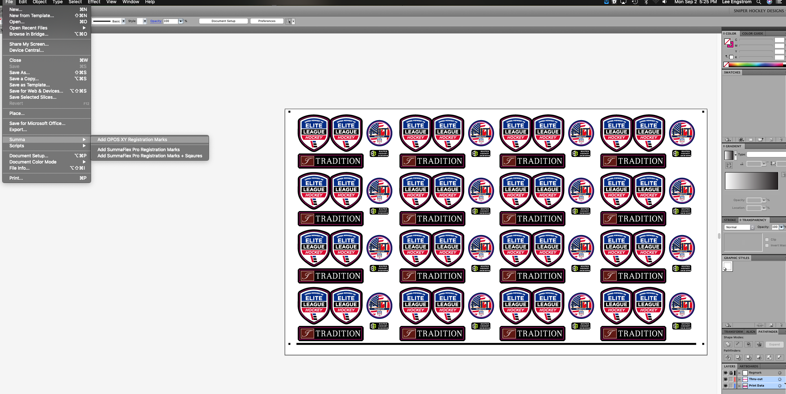This screenshot has height=394, width=786.
Task: Click the Bluetooth icon in the menu bar
Action: pos(646,2)
